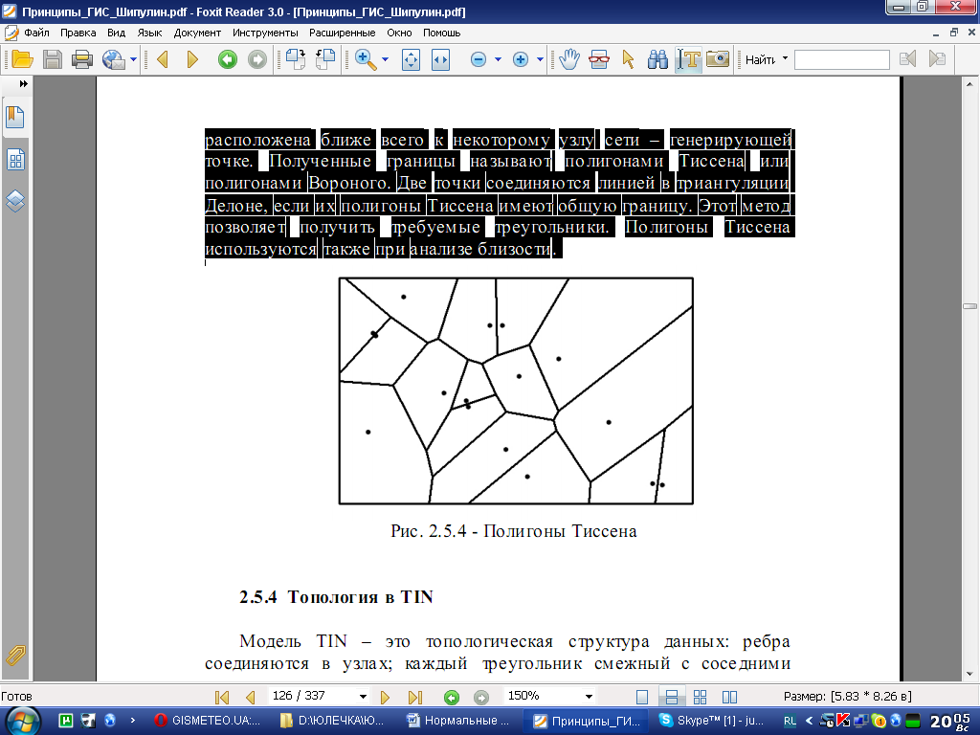The image size is (980, 735).
Task: Click the Windows Start button
Action: [x=23, y=720]
